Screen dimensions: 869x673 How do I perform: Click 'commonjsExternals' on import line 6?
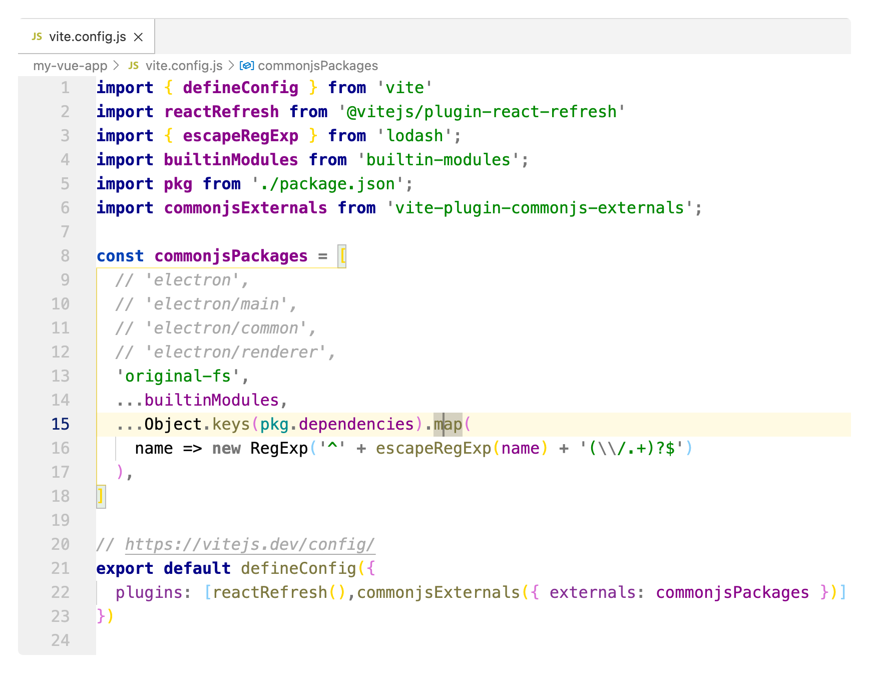coord(246,208)
